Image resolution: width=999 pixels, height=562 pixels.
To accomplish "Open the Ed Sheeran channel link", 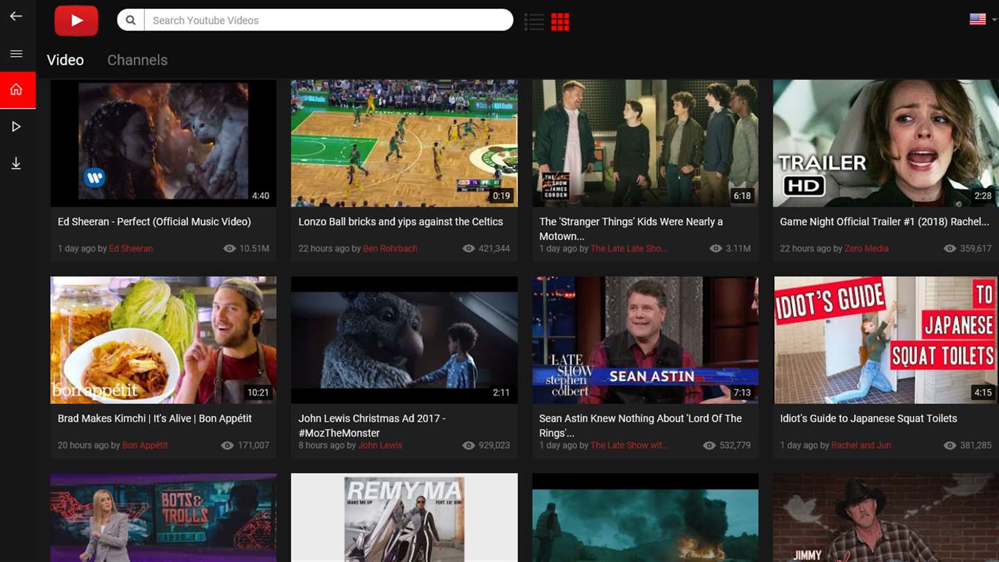I will click(130, 248).
